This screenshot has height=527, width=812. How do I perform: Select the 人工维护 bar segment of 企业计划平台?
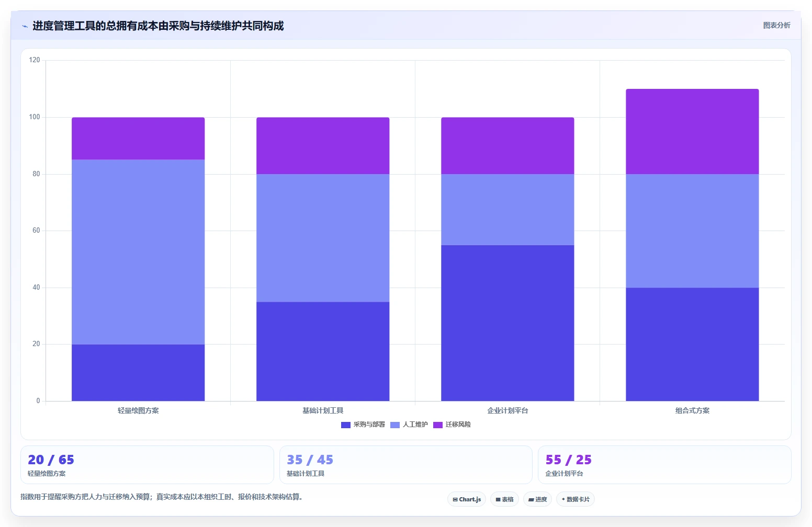pos(507,210)
